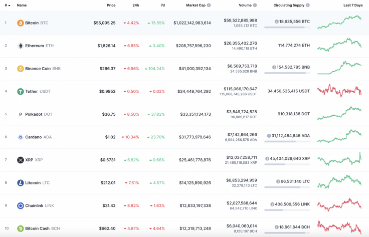Click info icon beside 45,404,028,640 XRP
This screenshot has width=369, height=237.
click(x=267, y=158)
